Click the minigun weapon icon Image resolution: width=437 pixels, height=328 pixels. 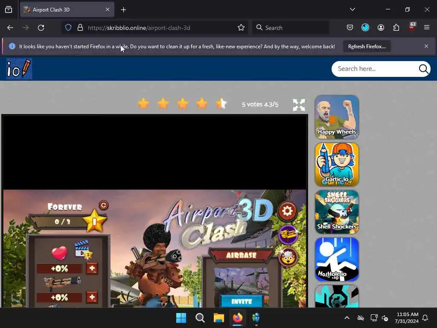click(62, 283)
